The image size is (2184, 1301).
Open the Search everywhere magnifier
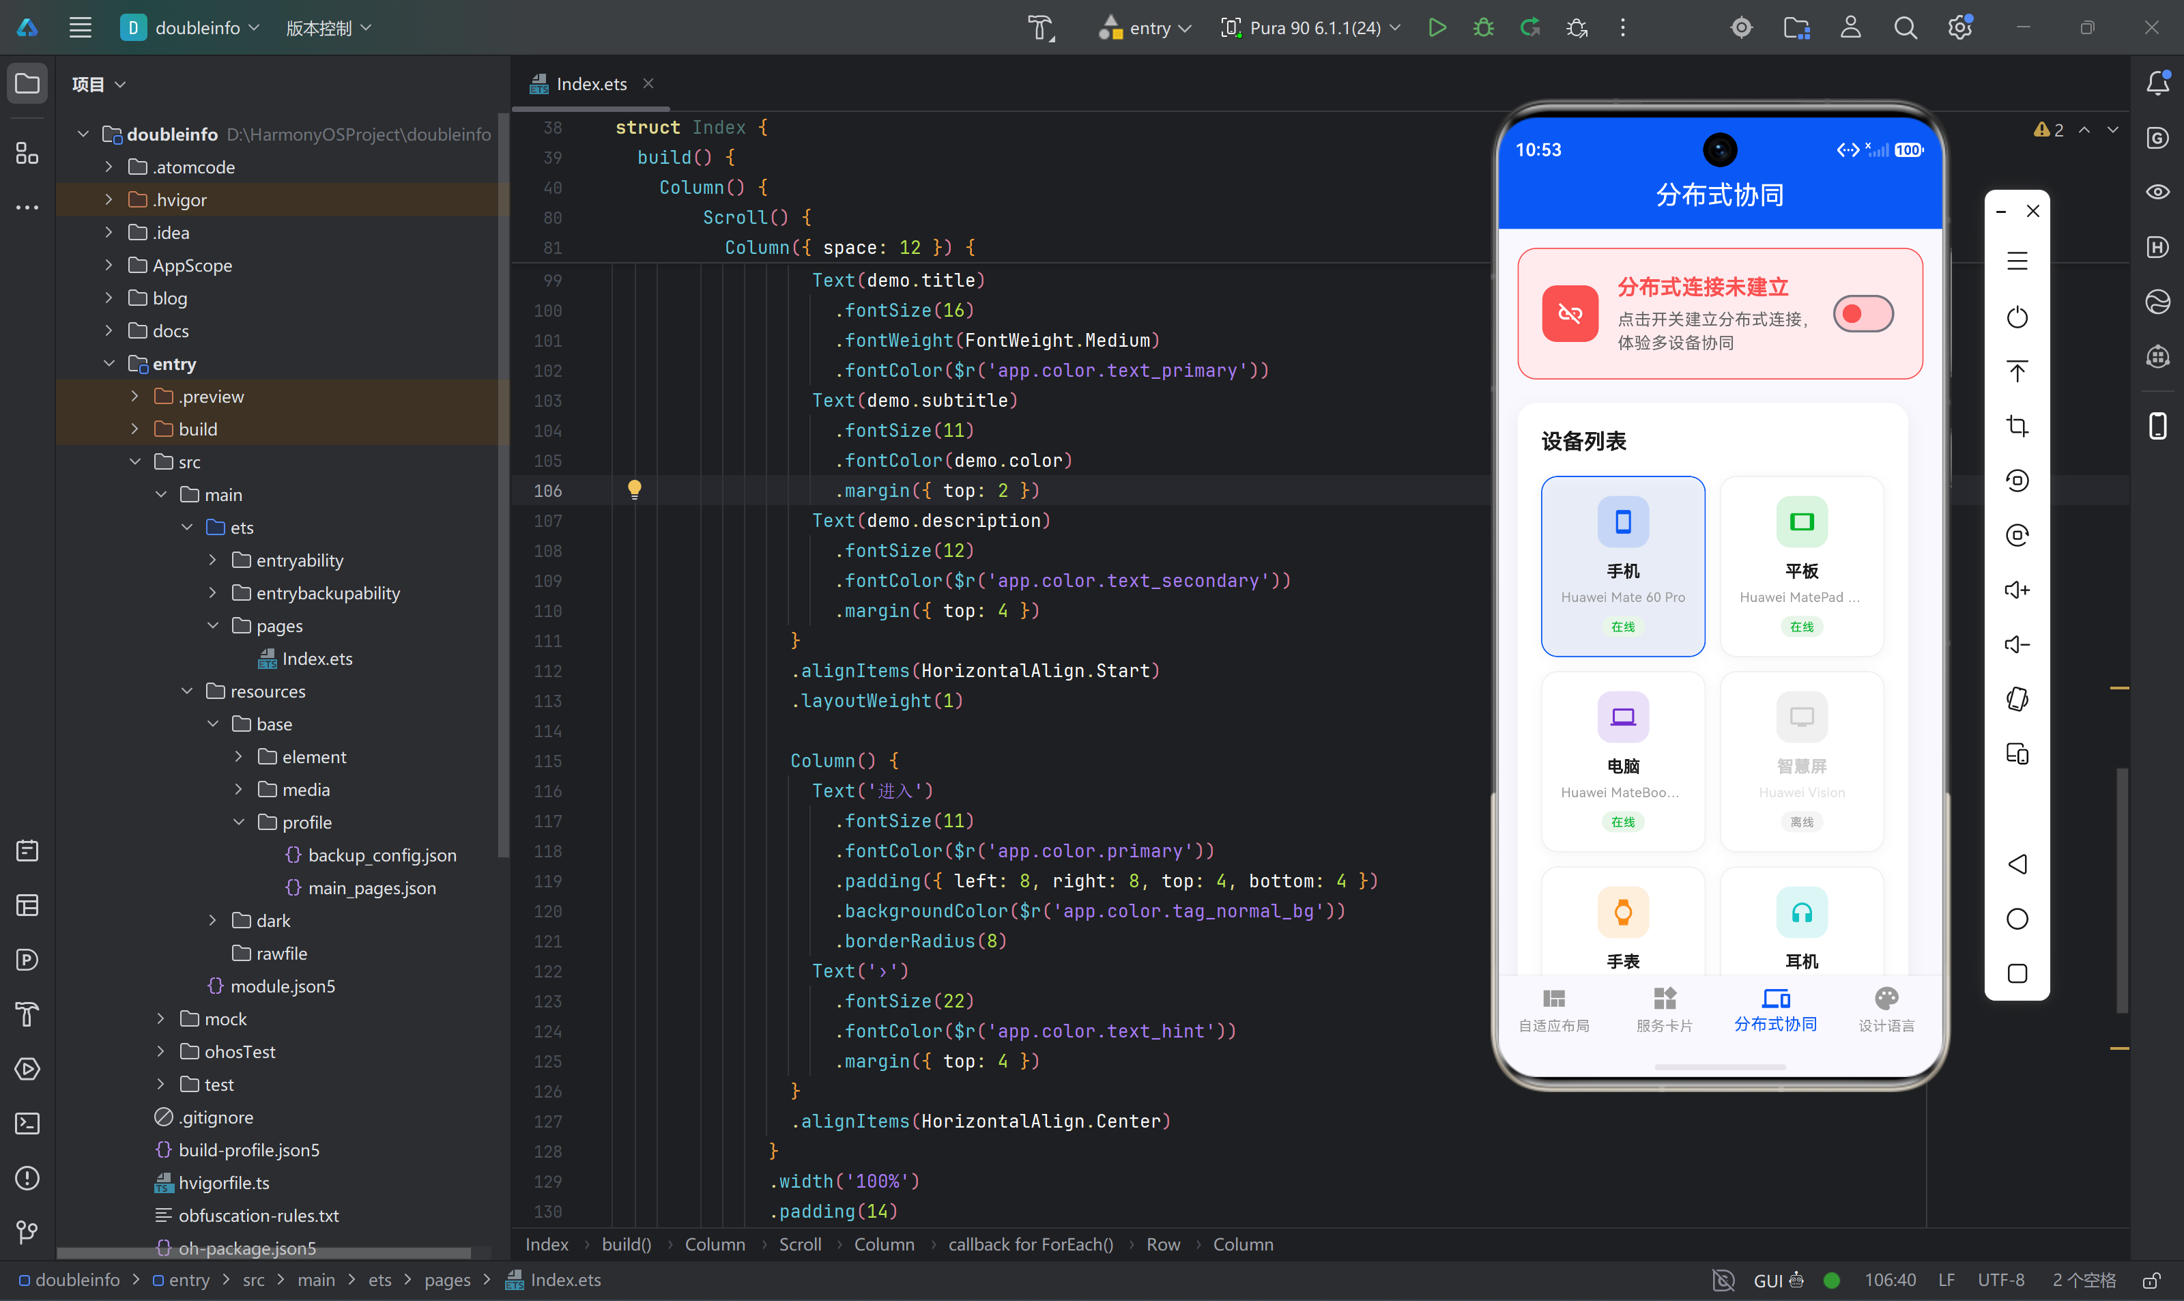pos(1906,28)
